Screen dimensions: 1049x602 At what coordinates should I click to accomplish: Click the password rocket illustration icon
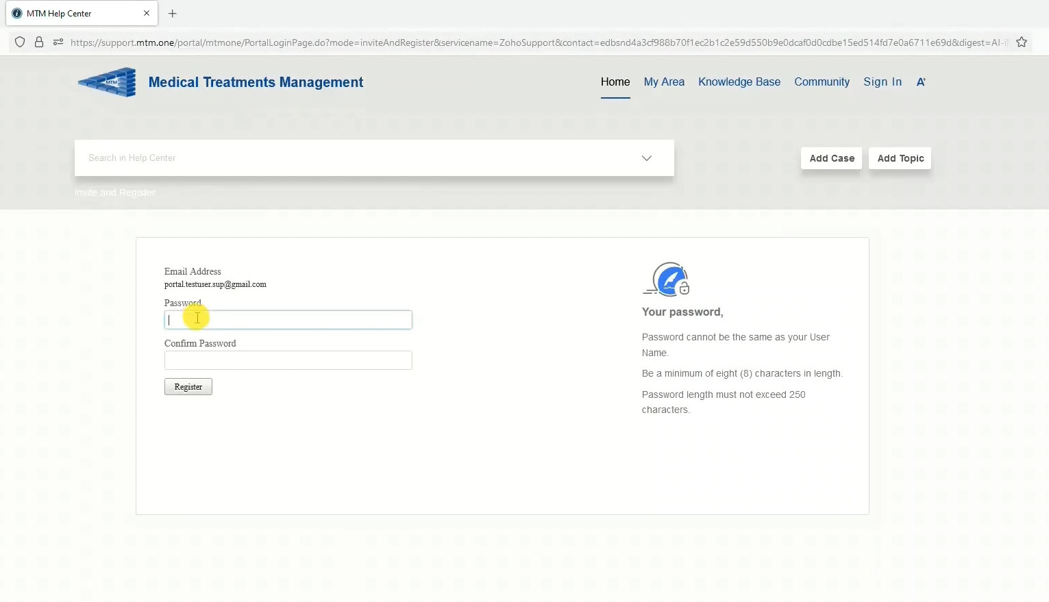coord(667,279)
